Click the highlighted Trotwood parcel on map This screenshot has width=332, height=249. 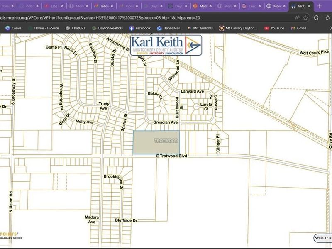tap(156, 143)
